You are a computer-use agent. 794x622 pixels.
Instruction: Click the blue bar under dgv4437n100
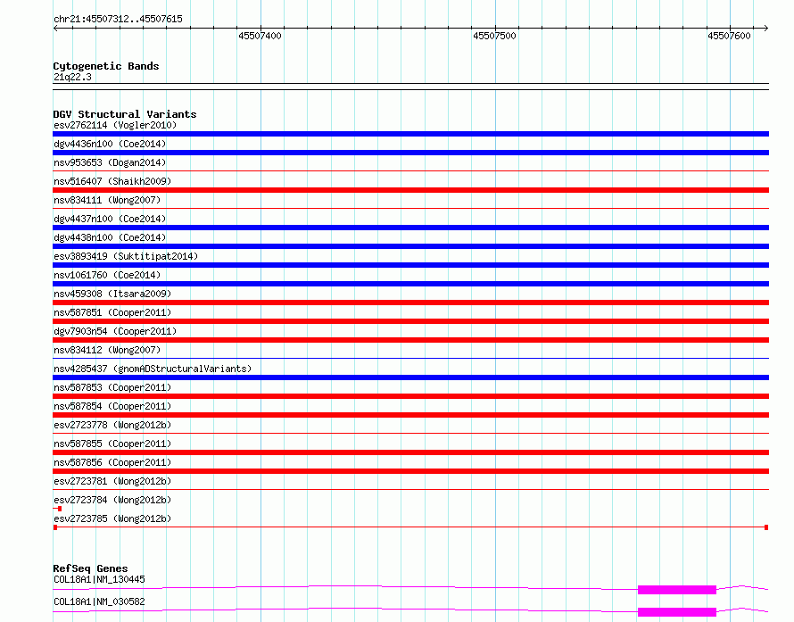[410, 228]
